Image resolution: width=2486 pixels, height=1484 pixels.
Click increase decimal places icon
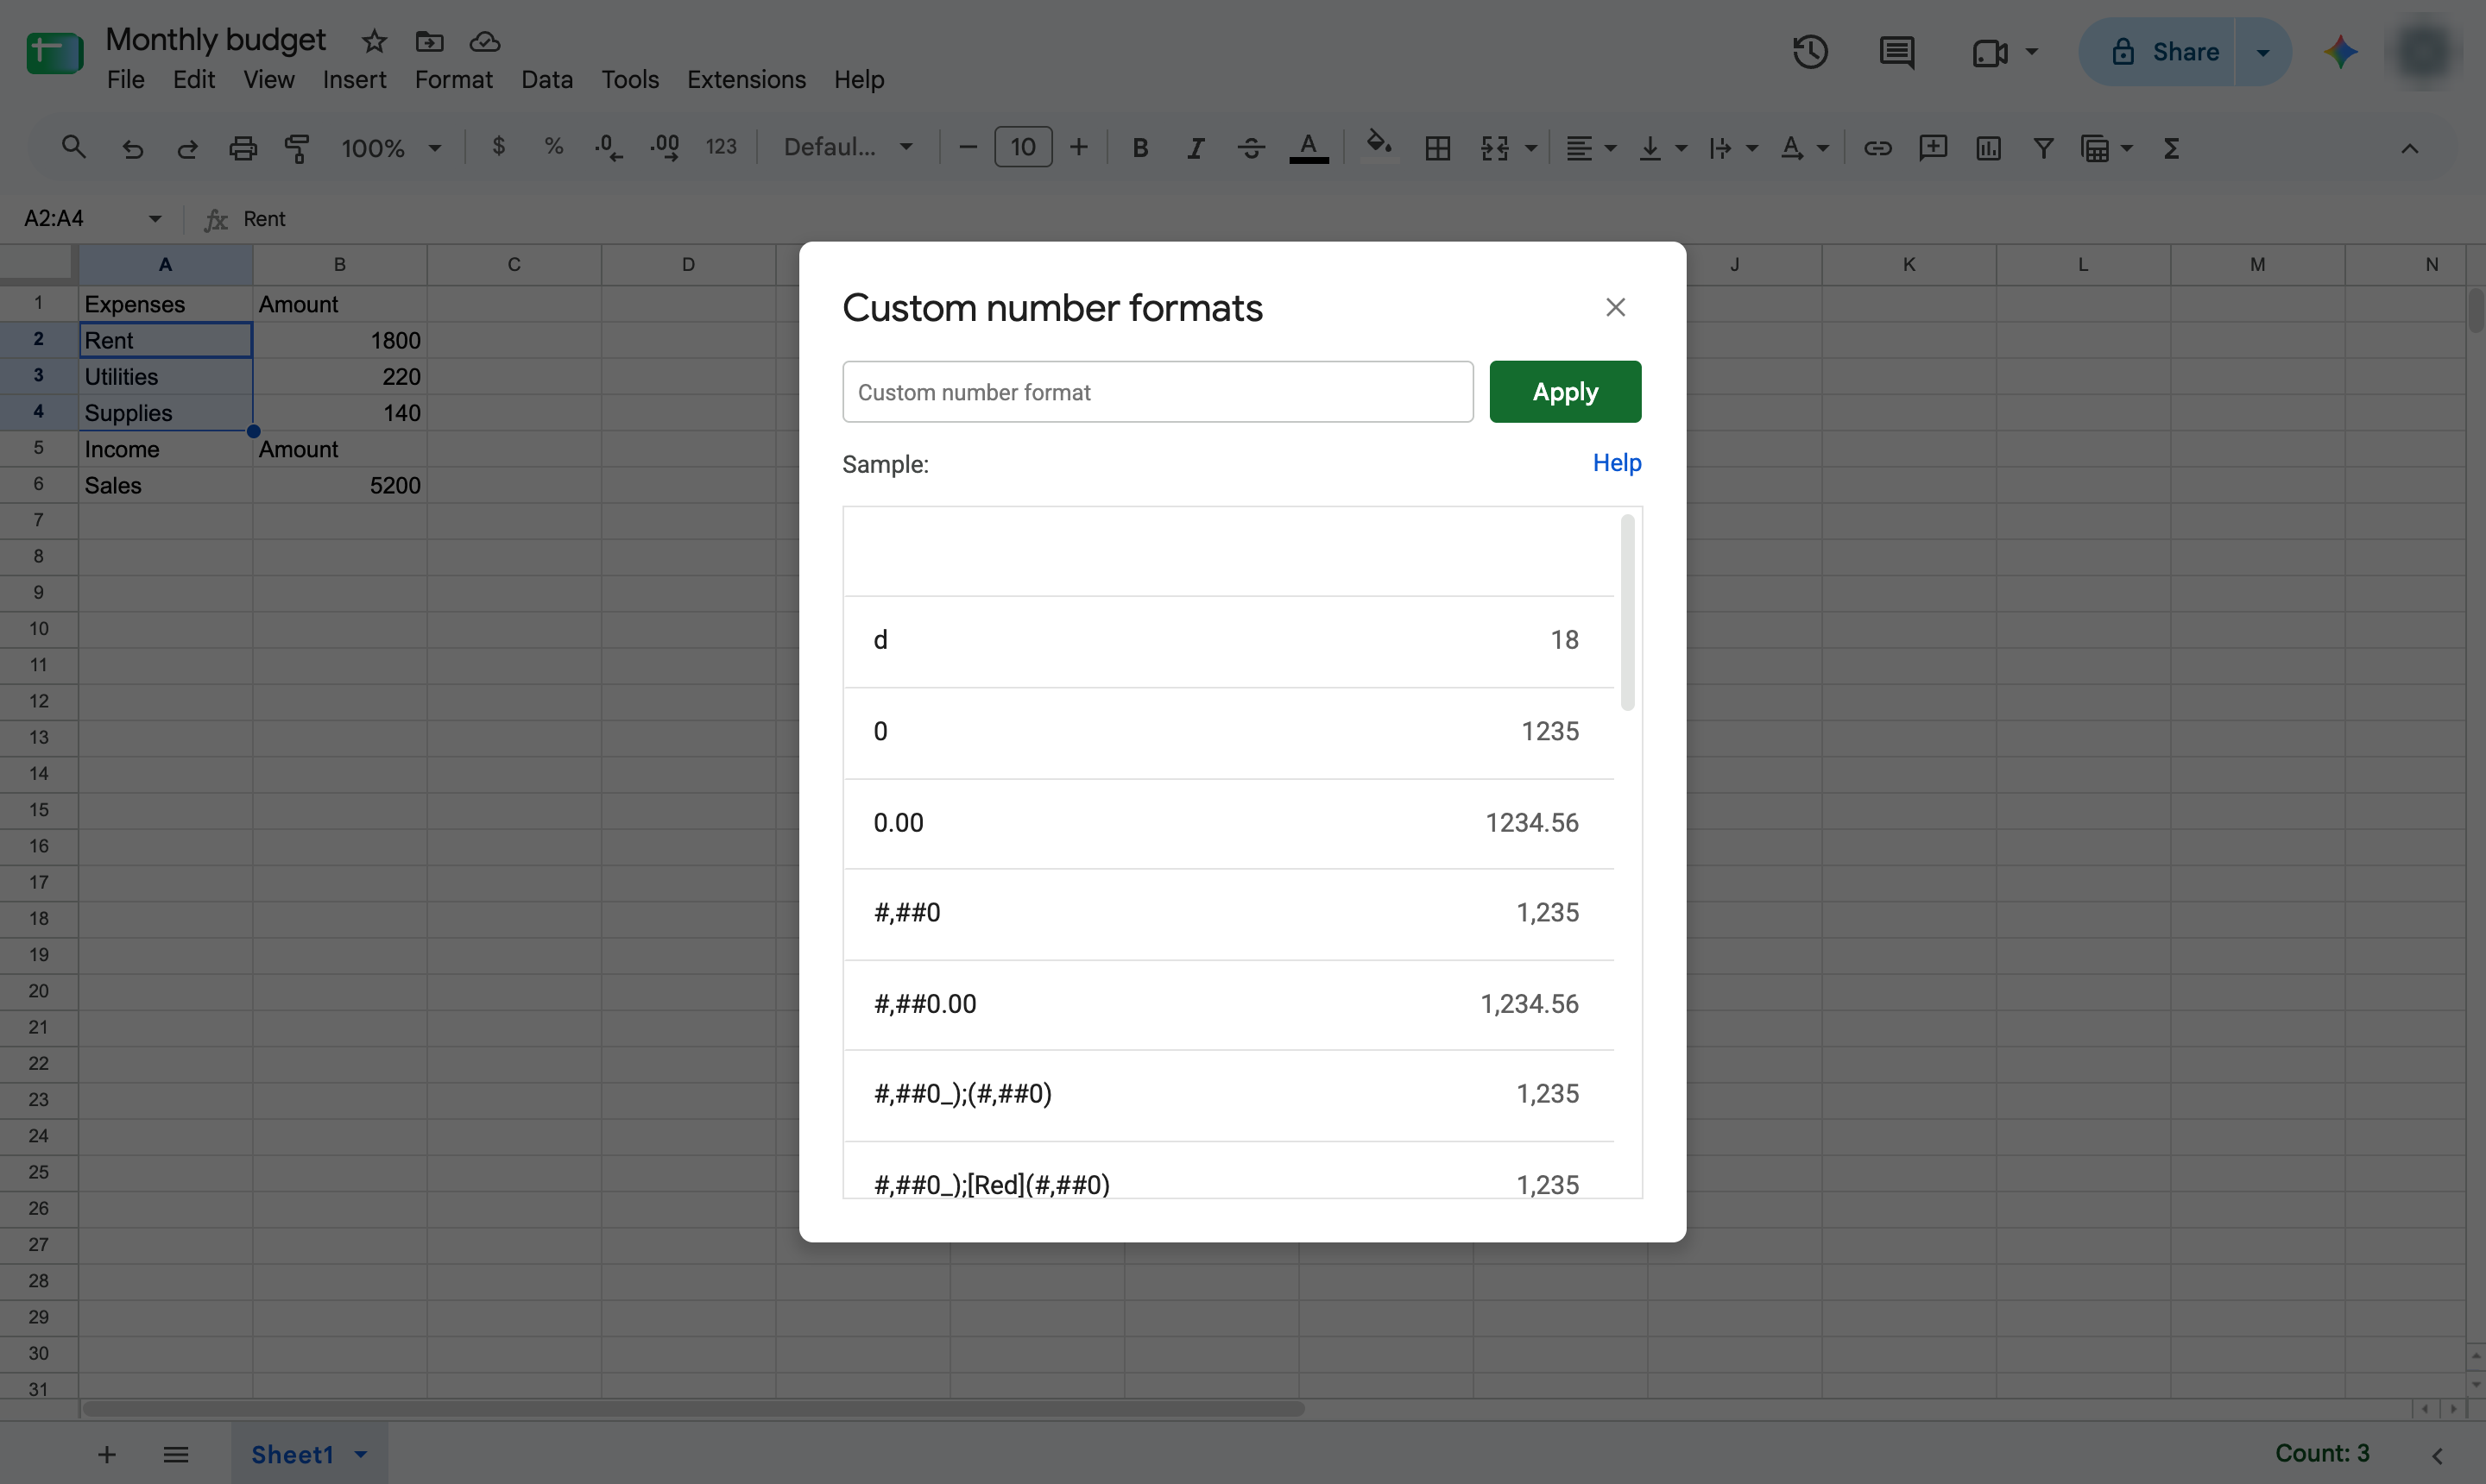point(665,148)
